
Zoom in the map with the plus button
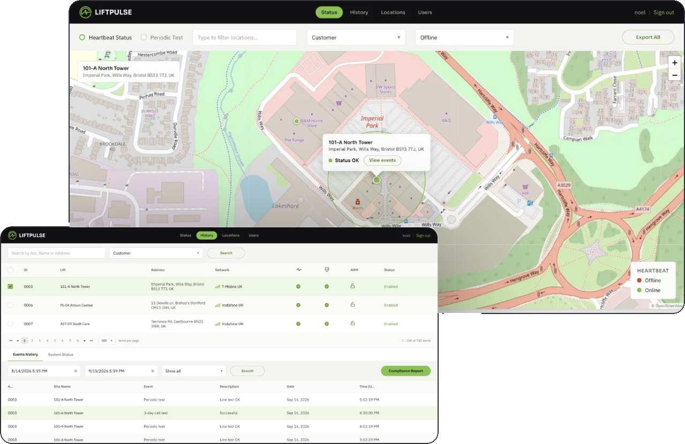[x=675, y=63]
